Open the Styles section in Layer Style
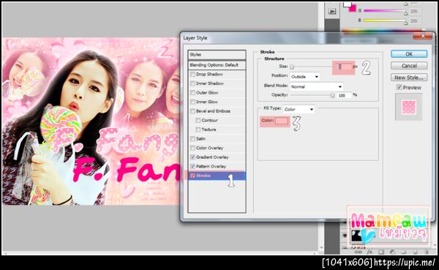439x270 pixels. [x=217, y=55]
